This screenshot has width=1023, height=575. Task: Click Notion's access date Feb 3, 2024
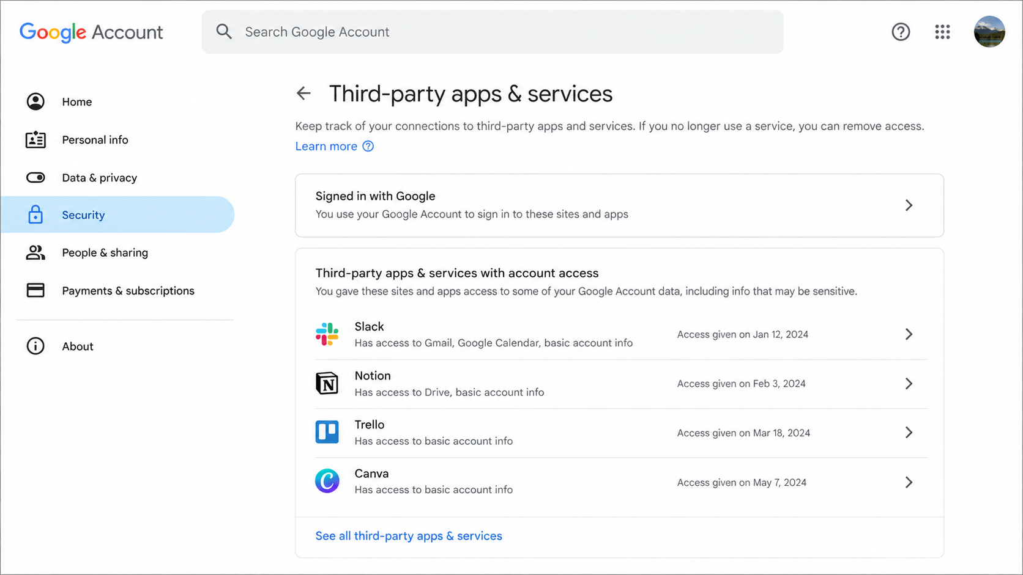click(x=742, y=384)
